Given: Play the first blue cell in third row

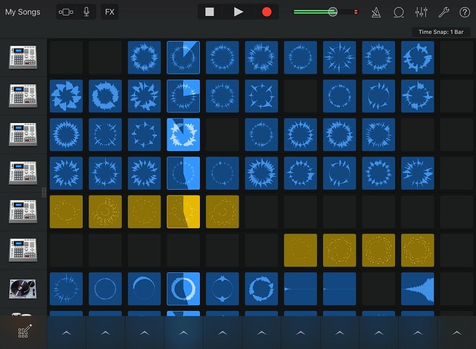Looking at the screenshot, I should point(66,134).
